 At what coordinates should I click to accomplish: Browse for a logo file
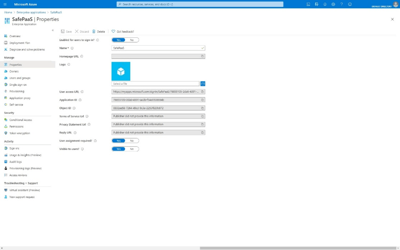click(x=203, y=84)
